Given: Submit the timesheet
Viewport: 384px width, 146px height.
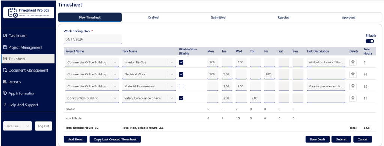Looking at the screenshot, I should point(341,139).
